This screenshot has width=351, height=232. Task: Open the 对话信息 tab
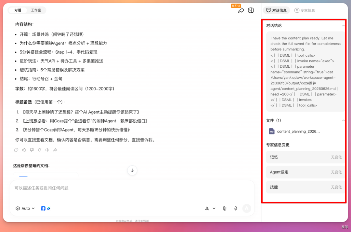point(276,10)
